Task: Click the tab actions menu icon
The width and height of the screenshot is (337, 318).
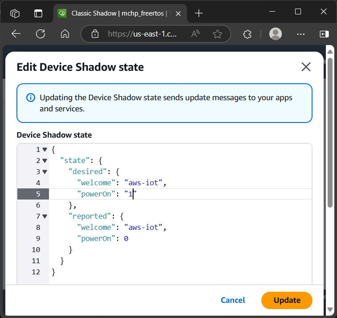Action: 39,13
